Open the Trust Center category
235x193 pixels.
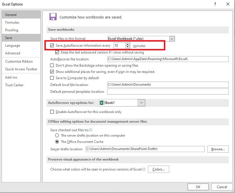pos(21,85)
